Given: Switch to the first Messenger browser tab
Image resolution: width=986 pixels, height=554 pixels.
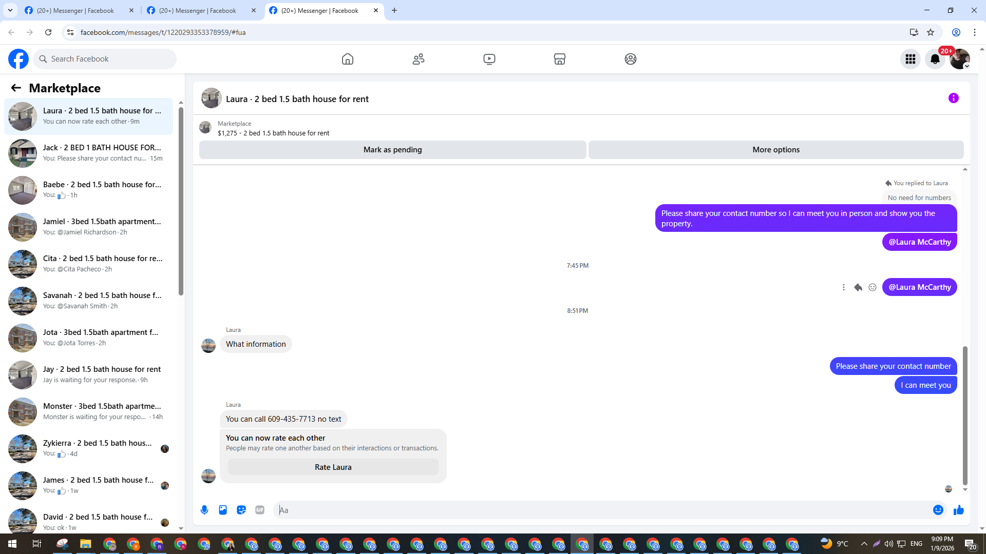Looking at the screenshot, I should [x=77, y=10].
